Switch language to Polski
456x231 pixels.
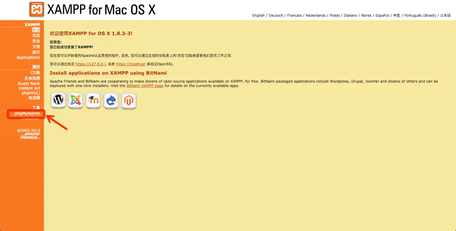[x=335, y=15]
